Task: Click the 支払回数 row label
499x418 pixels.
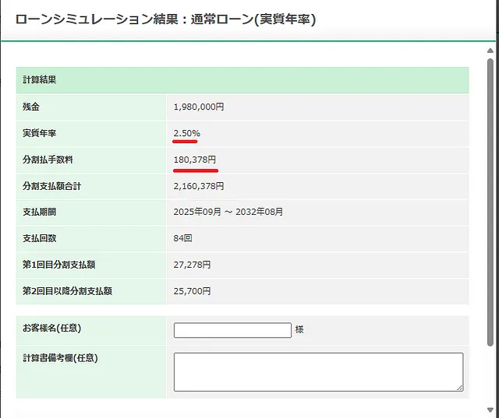Action: pyautogui.click(x=39, y=238)
